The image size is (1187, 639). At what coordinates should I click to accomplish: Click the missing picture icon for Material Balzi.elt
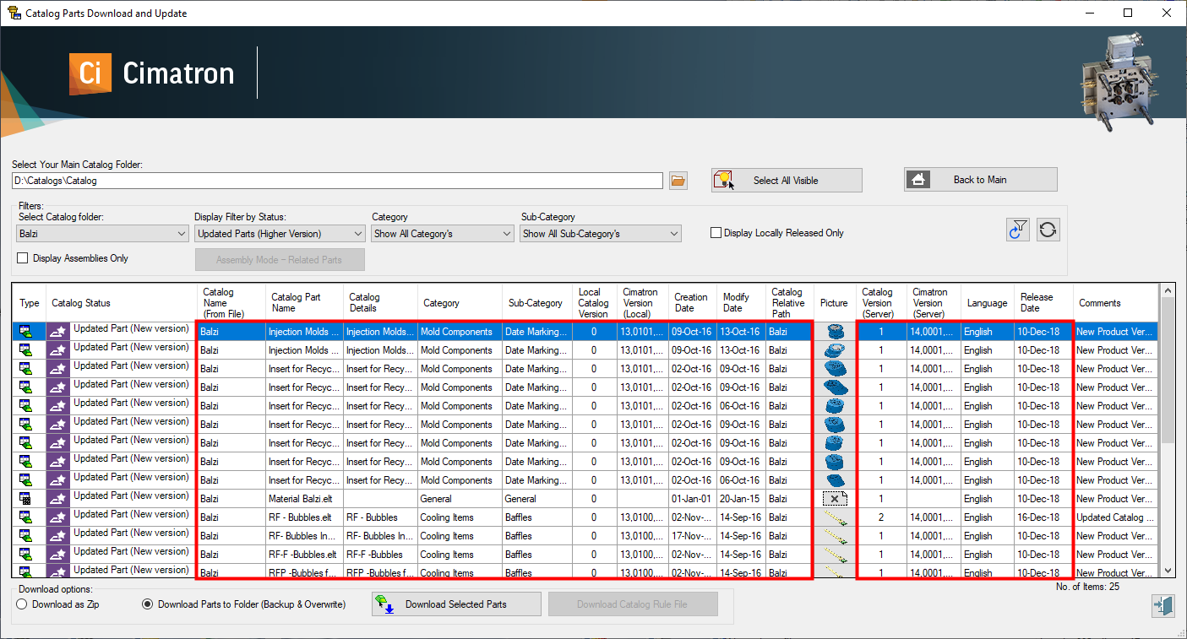(x=834, y=499)
